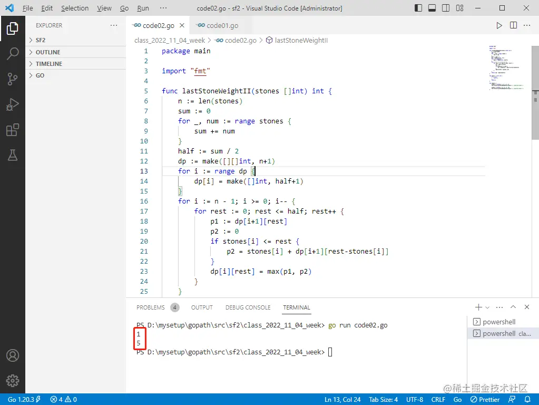Screen dimensions: 539x405
Task: Open the Manage gear menu
Action: tap(12, 381)
